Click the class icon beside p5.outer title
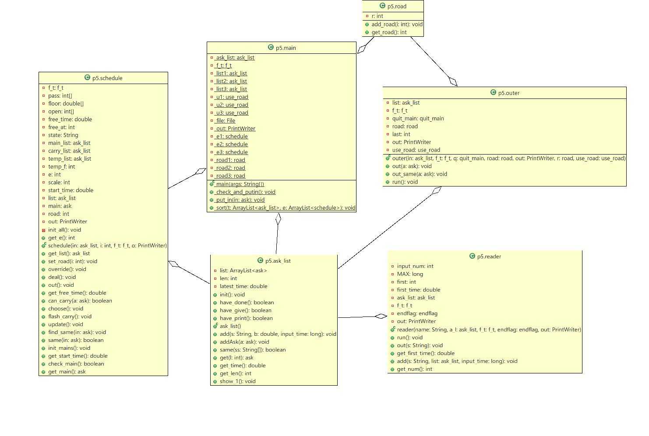649x436 pixels. coord(493,92)
